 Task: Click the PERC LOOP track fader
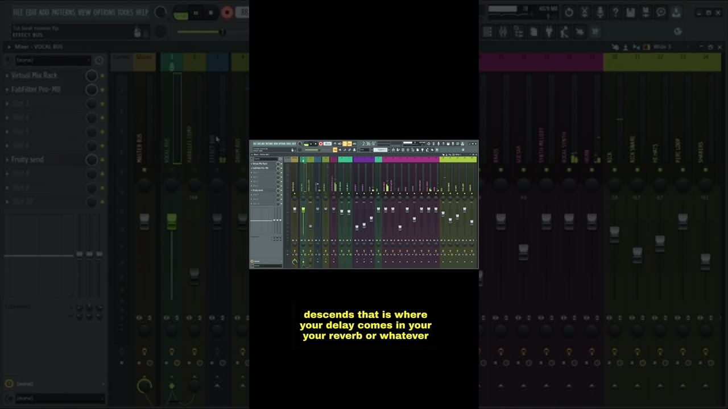[x=465, y=210]
